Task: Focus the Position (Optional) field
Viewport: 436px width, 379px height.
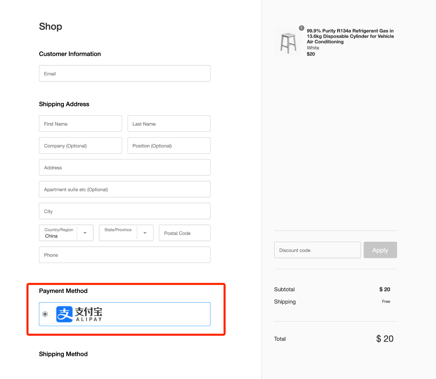Action: click(x=169, y=146)
